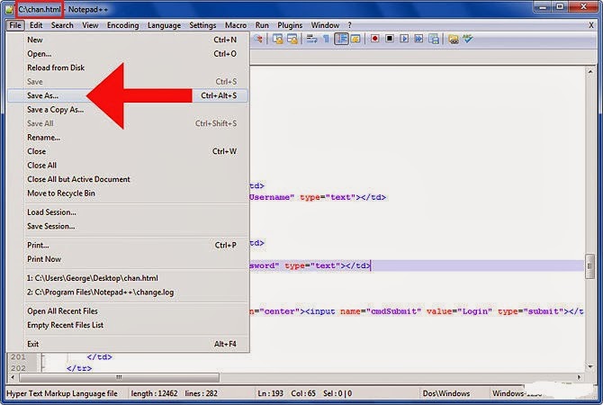Toggle synchronize horizontal scrolling icon

[x=292, y=39]
